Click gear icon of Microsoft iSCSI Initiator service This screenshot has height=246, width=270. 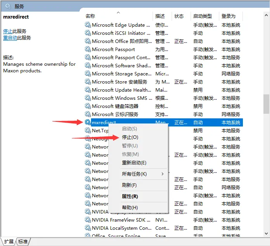88,33
